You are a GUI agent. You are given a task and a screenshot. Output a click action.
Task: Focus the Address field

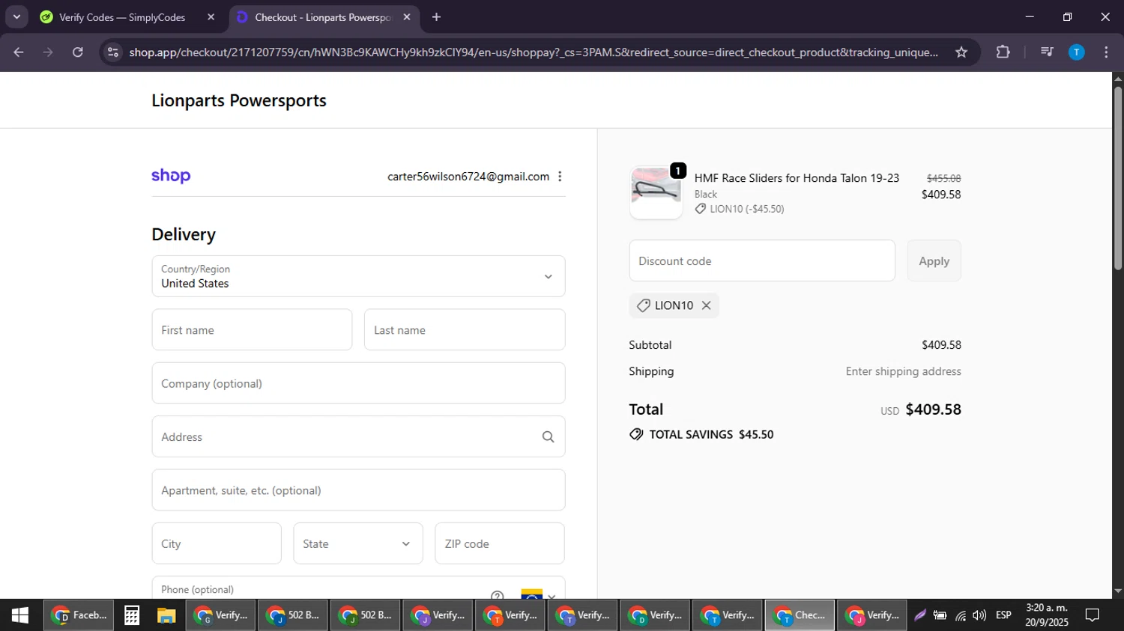point(358,436)
